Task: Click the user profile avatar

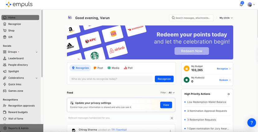Action: 250,4
